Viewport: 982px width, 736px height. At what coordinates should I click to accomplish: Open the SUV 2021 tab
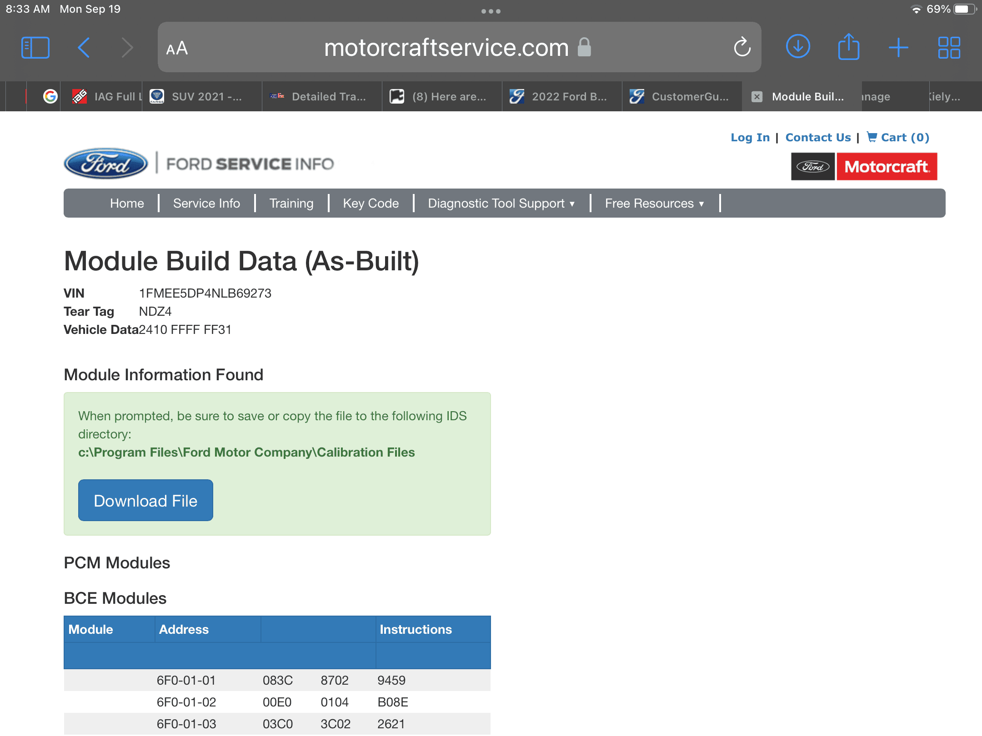(x=202, y=96)
